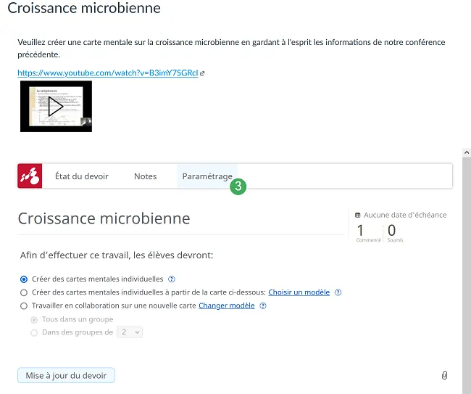Open the Notes tab
This screenshot has width=471, height=394.
(x=146, y=176)
